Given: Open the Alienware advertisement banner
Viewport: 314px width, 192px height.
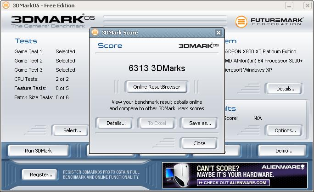Looking at the screenshot, I should pyautogui.click(x=235, y=175).
